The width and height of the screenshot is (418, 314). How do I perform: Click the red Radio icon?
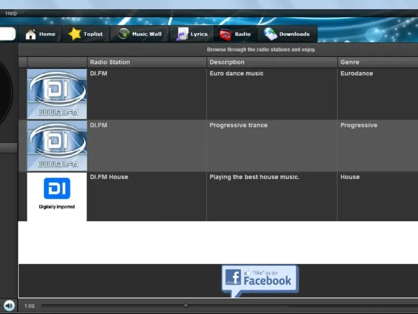point(226,35)
